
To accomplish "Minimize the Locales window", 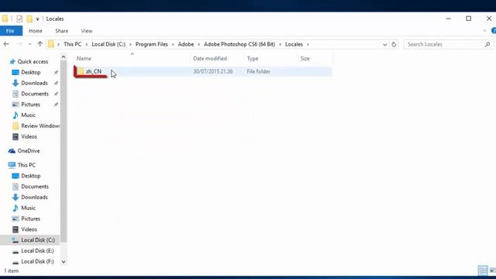I will [449, 19].
